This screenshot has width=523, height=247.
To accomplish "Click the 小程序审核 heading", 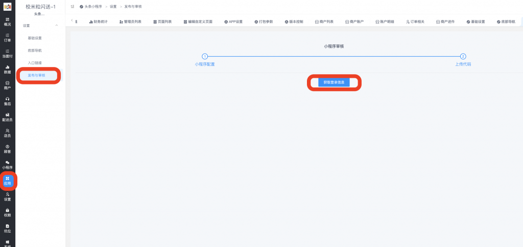I will pos(334,47).
